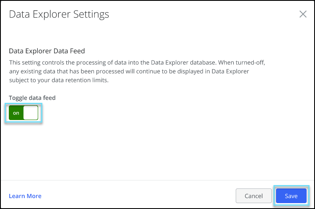Screen dimensions: 315x209
Task: Click the footer space left of Cancel
Action: (x=138, y=196)
